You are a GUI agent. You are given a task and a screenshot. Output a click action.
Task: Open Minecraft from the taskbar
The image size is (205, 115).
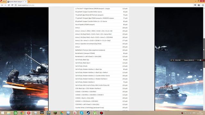tap(55, 113)
